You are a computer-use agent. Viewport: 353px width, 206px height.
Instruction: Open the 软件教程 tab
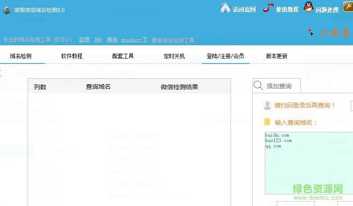point(72,56)
